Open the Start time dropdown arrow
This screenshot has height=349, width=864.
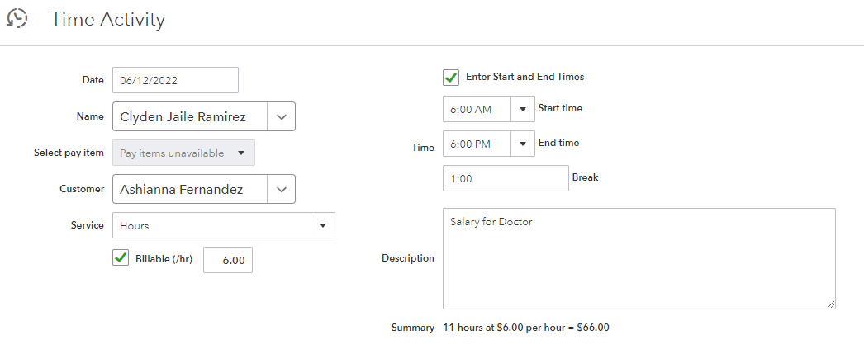(x=523, y=109)
